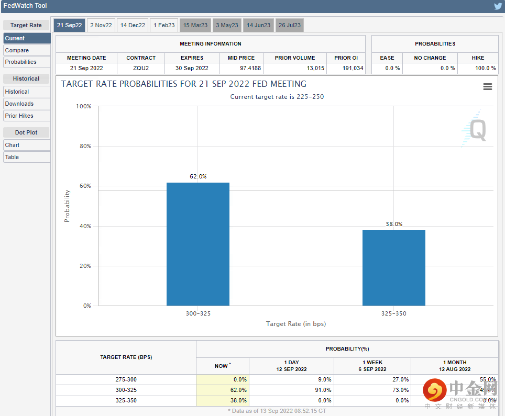Select the 26 Jul23 meeting tab
Screen dimensions: 505x416
pos(290,25)
